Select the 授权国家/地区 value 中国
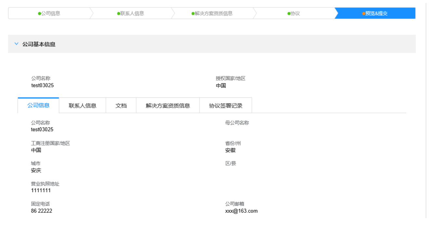 click(x=221, y=86)
